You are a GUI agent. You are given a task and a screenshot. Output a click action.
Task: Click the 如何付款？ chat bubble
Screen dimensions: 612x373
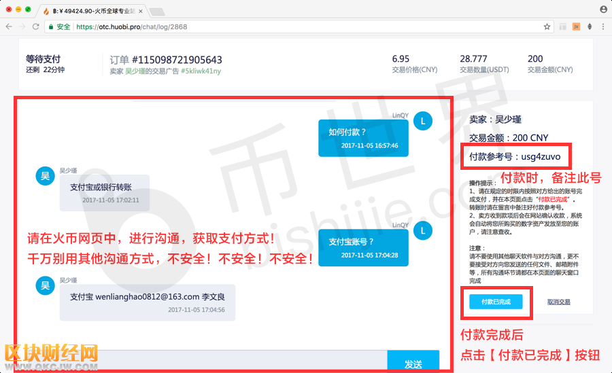(363, 138)
